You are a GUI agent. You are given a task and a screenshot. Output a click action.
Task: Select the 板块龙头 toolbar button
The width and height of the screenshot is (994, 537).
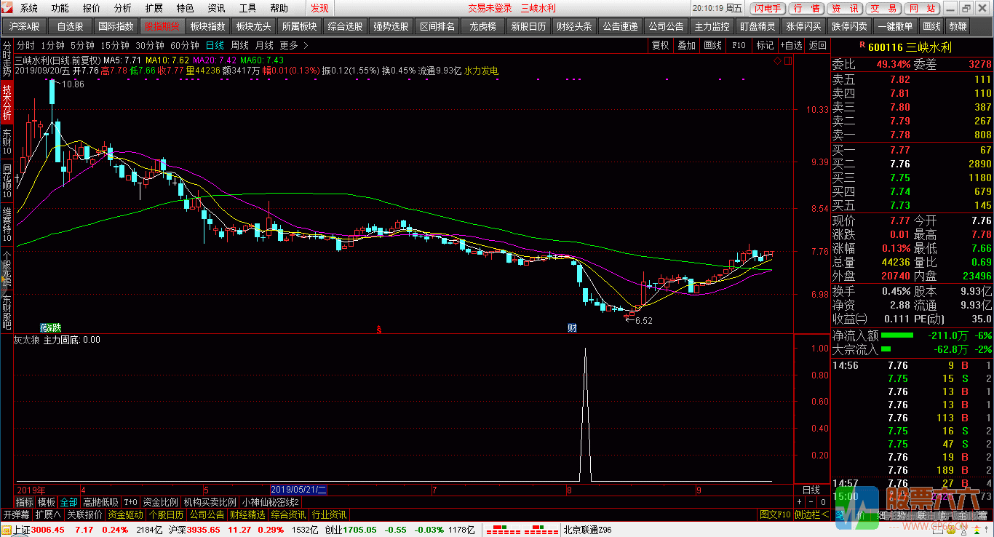(x=253, y=26)
